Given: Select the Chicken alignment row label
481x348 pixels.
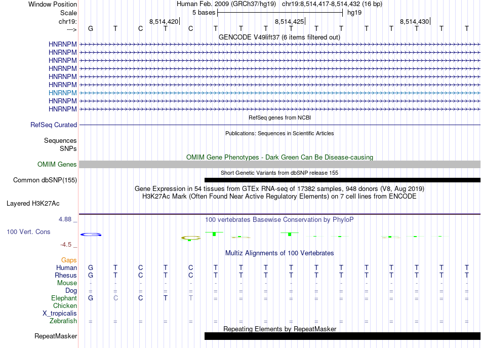Looking at the screenshot, I should tap(65, 305).
